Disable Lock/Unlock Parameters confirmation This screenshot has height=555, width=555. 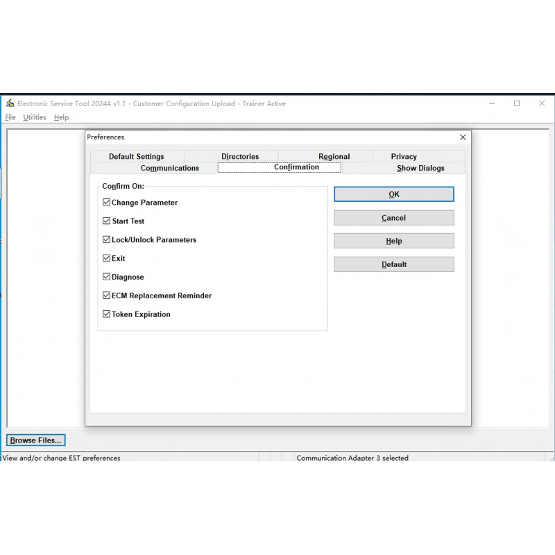(107, 239)
